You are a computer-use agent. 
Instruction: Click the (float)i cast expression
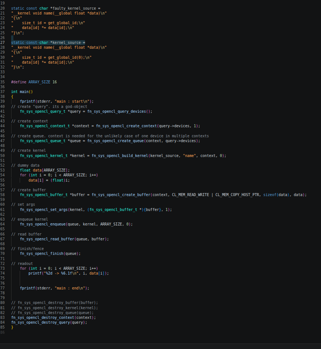coord(59,180)
